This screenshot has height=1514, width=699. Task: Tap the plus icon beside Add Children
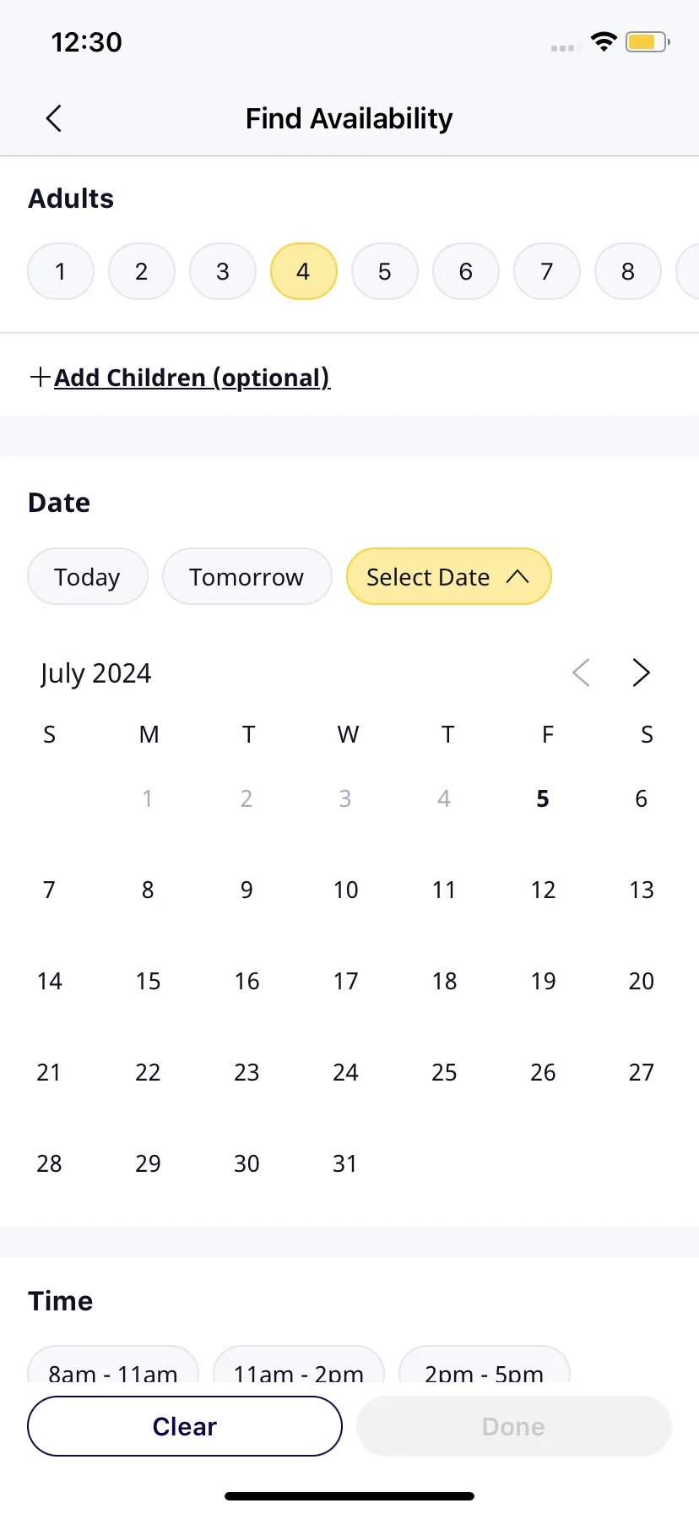point(40,377)
